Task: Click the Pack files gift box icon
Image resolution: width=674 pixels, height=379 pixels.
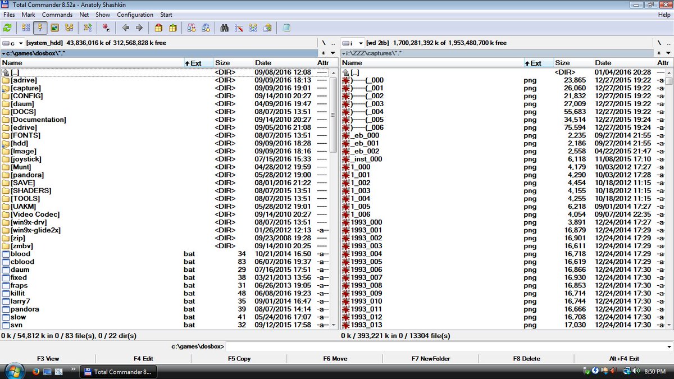Action: [158, 28]
